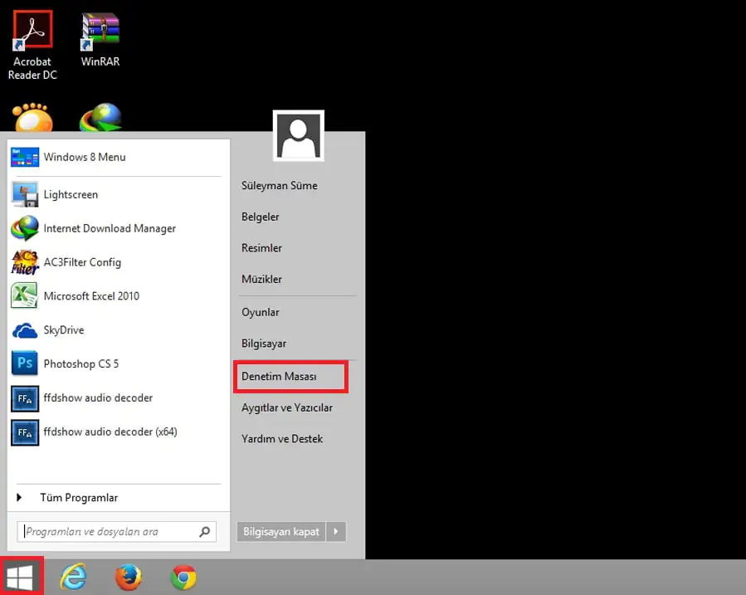Screen dimensions: 746x595
Task: Open the shutdown options arrow
Action: (x=335, y=531)
